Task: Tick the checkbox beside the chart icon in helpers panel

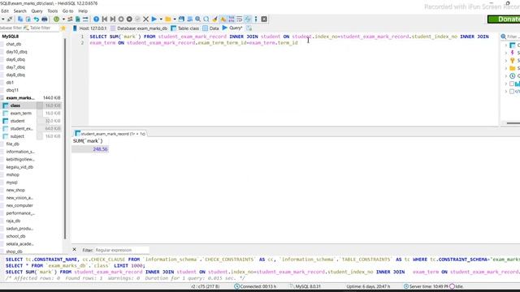Action: tap(512, 84)
